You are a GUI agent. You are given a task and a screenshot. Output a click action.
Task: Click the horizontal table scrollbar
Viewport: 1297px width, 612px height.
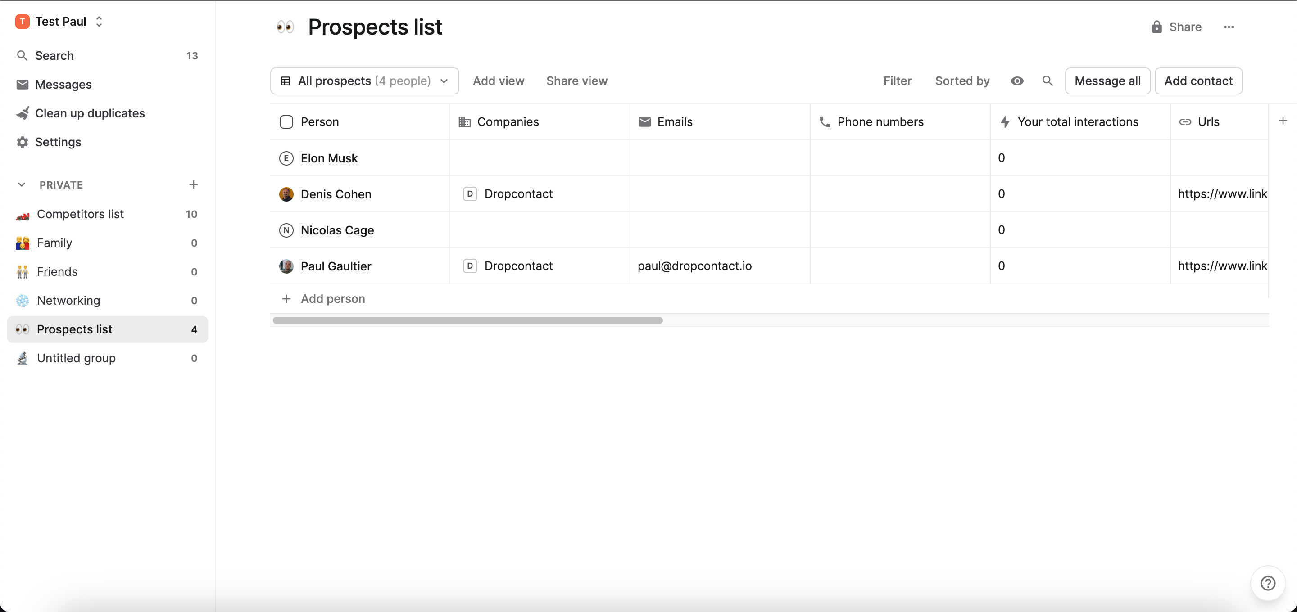(x=467, y=320)
